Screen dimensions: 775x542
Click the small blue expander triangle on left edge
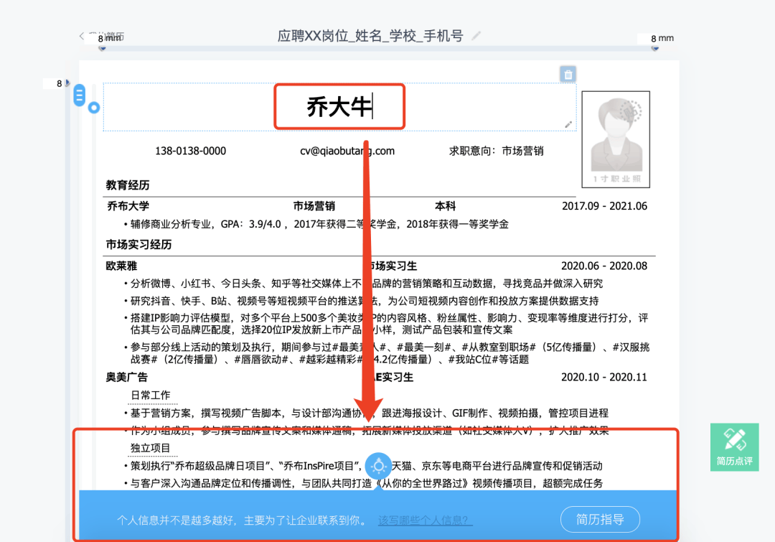(x=67, y=82)
